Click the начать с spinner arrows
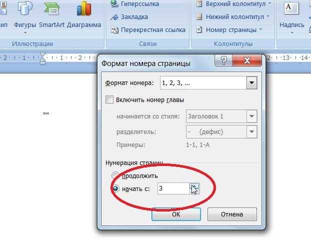Viewport: 311px width, 250px height. pos(194,188)
